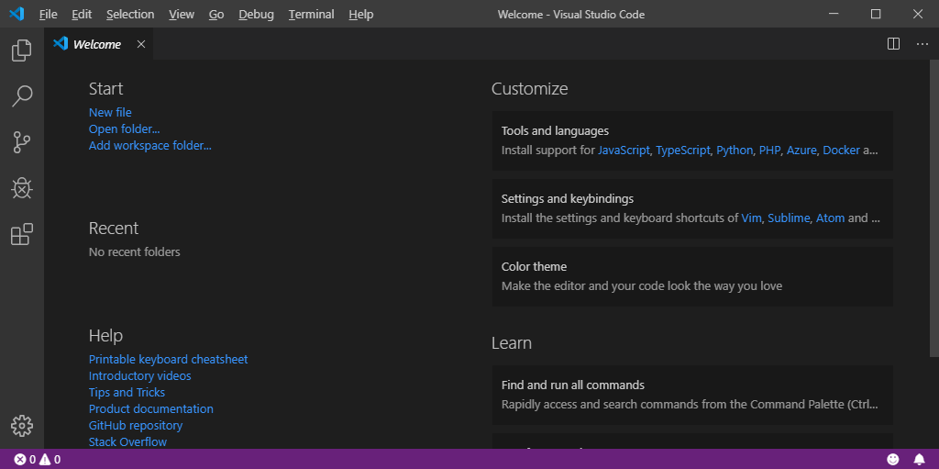Click the editor vertical scrollbar
939x469 pixels.
click(934, 208)
